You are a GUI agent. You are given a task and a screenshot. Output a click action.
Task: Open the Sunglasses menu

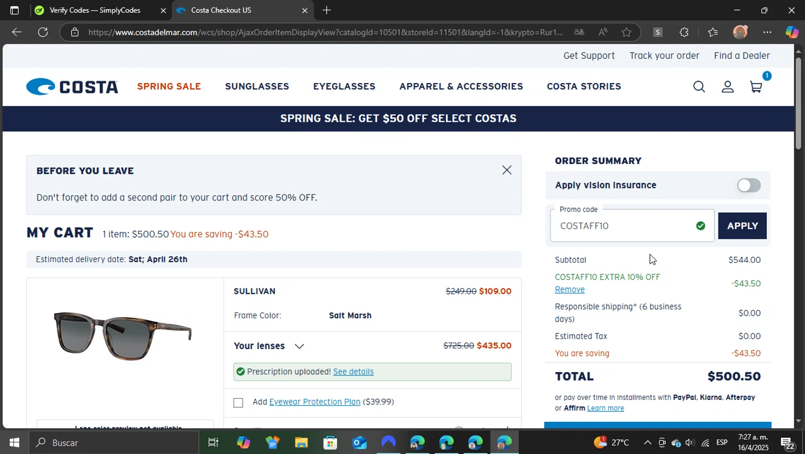click(x=257, y=86)
